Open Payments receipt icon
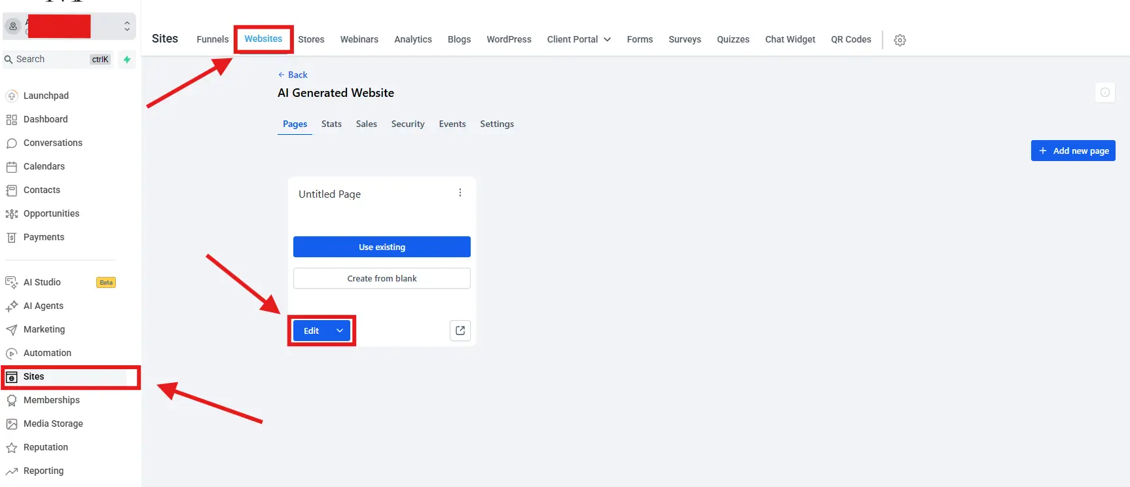1130x487 pixels. (12, 238)
